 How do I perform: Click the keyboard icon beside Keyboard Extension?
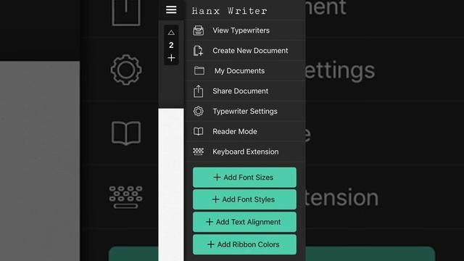click(x=198, y=152)
